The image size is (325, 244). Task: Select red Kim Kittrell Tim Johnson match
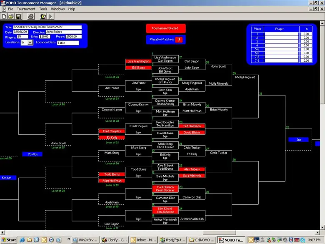coord(165,210)
